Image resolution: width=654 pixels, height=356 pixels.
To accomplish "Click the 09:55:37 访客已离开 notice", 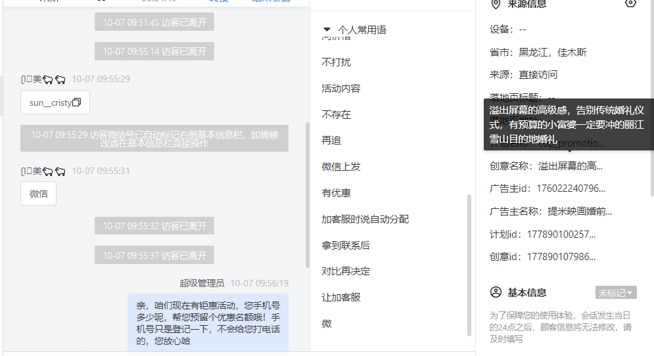I will (154, 255).
